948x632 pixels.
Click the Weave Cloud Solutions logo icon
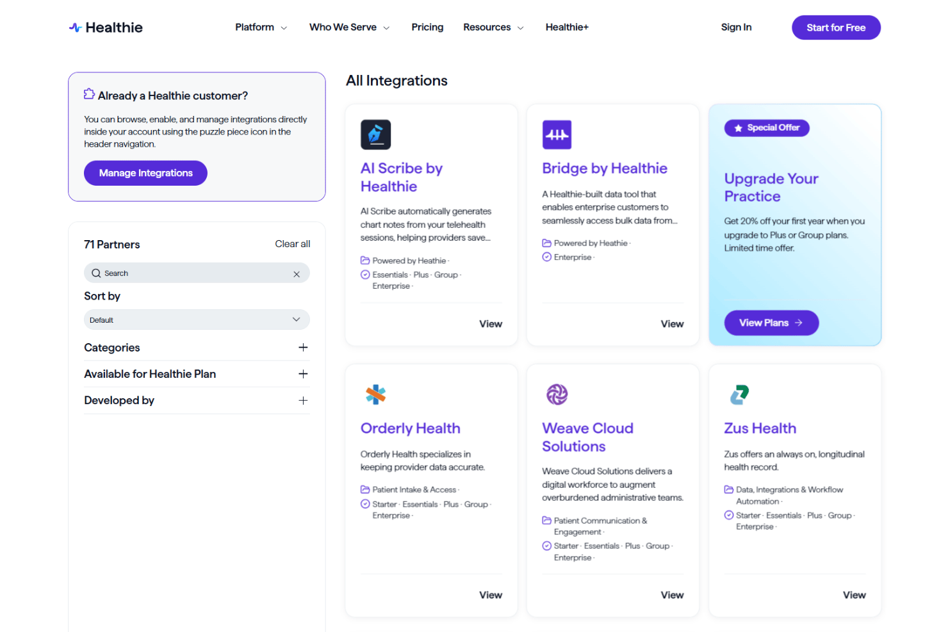[x=557, y=394]
